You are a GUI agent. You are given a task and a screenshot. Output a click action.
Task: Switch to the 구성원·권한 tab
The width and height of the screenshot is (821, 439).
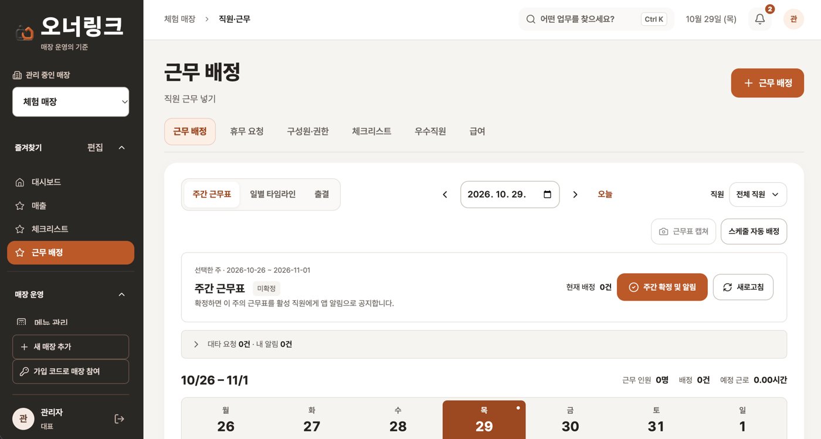(x=308, y=131)
